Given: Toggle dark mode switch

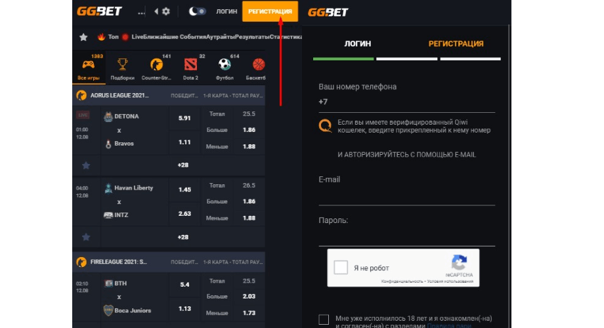Looking at the screenshot, I should pos(197,11).
